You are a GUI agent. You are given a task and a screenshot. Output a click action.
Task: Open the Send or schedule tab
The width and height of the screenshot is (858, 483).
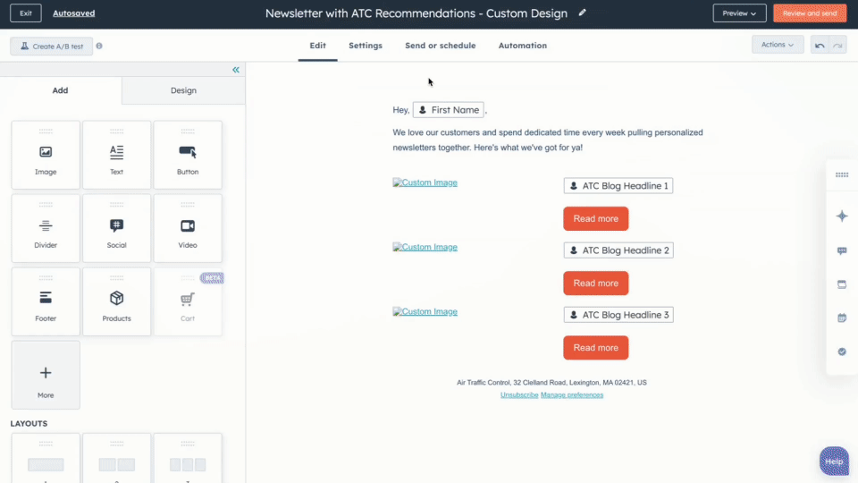pos(440,46)
